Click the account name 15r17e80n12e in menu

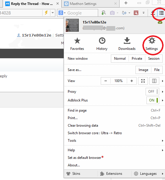click(94, 22)
